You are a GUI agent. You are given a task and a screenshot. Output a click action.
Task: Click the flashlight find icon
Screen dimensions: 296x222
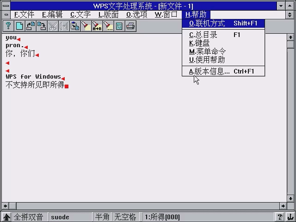pos(86,26)
